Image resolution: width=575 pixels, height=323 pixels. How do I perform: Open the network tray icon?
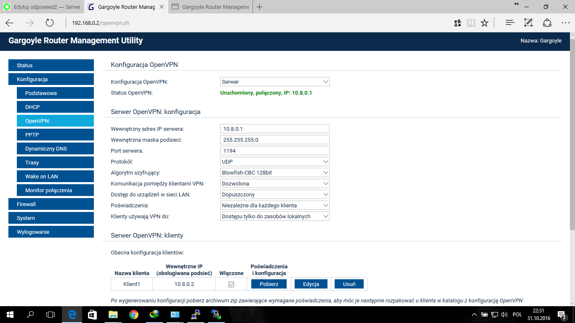click(x=495, y=314)
